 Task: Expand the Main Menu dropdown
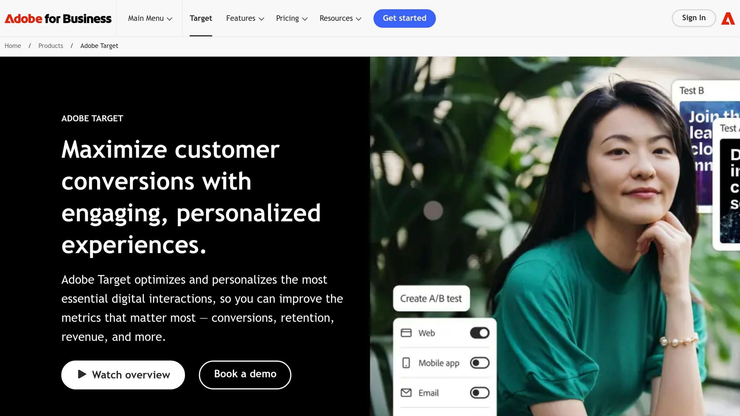[150, 18]
